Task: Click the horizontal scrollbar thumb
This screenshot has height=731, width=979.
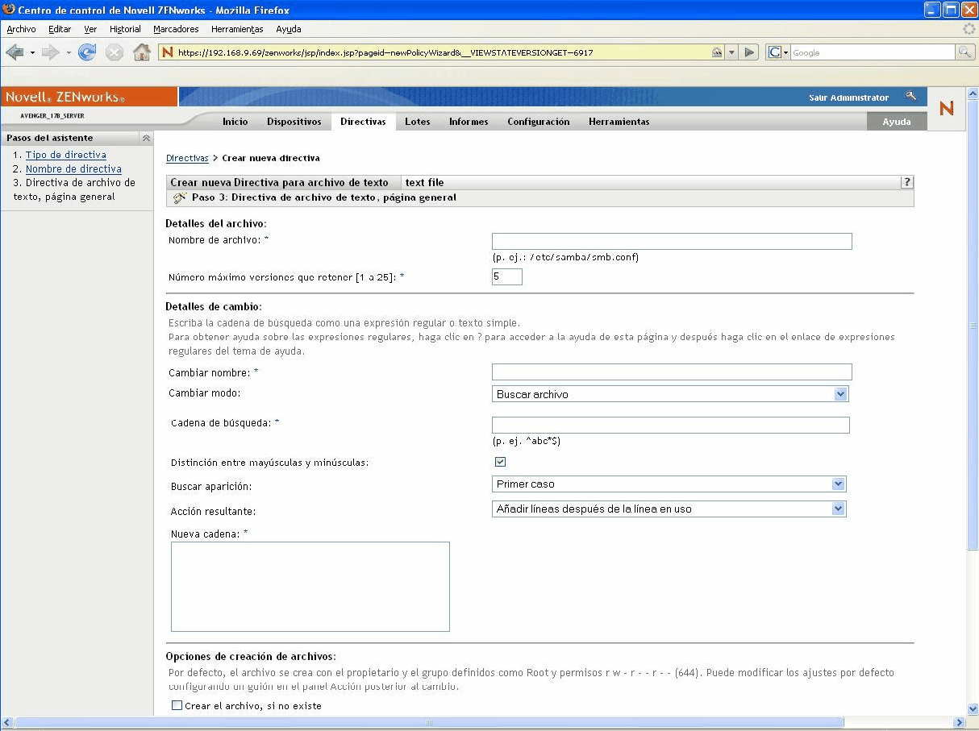Action: click(x=429, y=723)
